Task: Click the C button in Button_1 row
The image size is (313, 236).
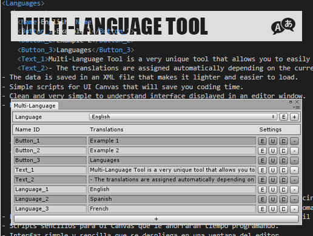Action: pos(283,141)
